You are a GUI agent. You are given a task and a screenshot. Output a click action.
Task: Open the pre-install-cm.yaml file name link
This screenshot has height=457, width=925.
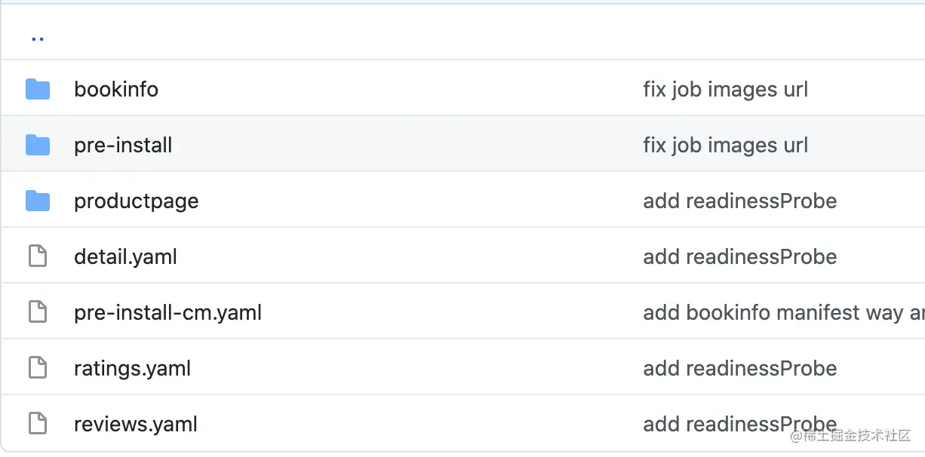[167, 313]
